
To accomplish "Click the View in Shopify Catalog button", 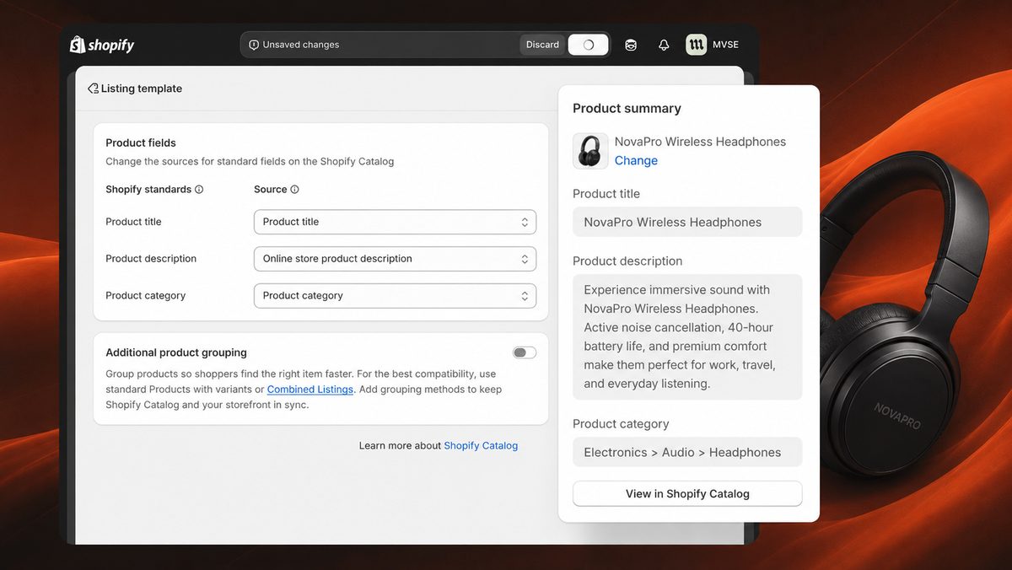I will tap(687, 493).
